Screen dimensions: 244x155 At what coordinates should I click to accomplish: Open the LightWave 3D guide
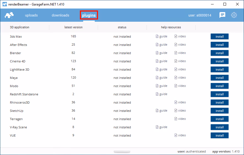pos(162,69)
